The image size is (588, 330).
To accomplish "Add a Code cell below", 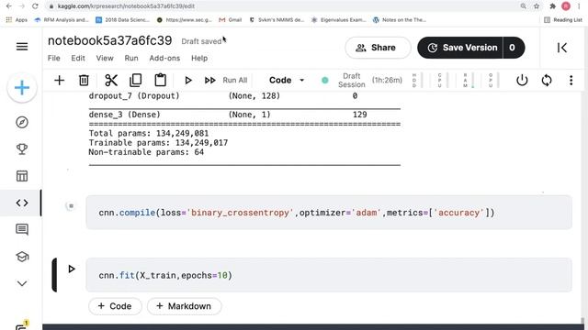I will point(115,306).
